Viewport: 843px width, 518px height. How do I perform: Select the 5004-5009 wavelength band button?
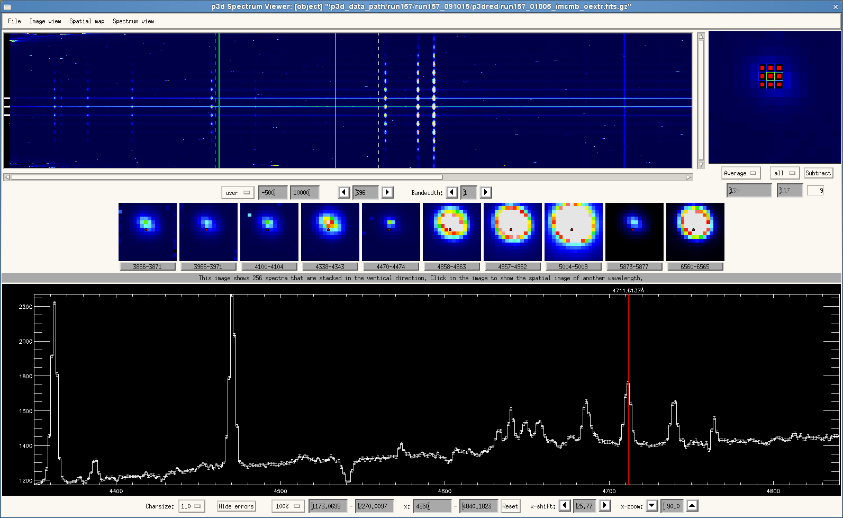573,267
